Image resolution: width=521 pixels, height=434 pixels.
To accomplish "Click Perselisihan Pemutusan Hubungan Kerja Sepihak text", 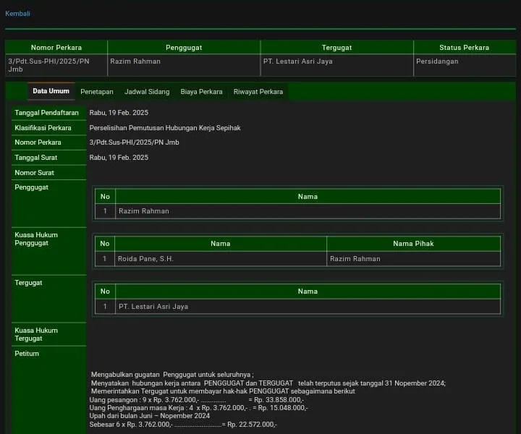I will pos(165,128).
